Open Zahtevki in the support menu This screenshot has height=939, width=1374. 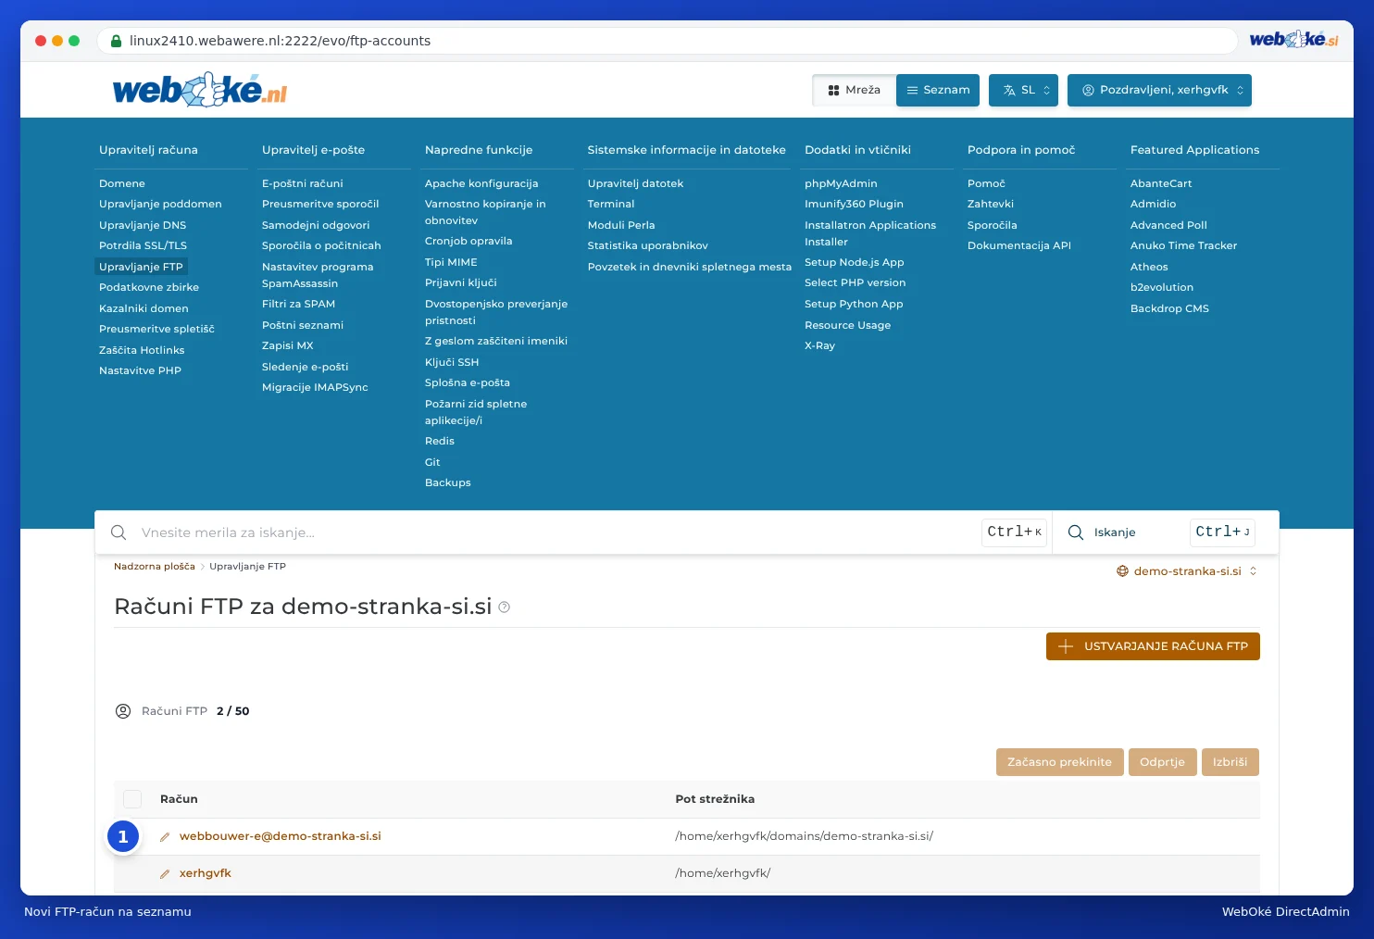(991, 204)
